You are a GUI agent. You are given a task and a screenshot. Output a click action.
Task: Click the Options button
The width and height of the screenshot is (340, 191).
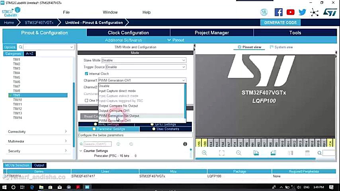(x=10, y=47)
